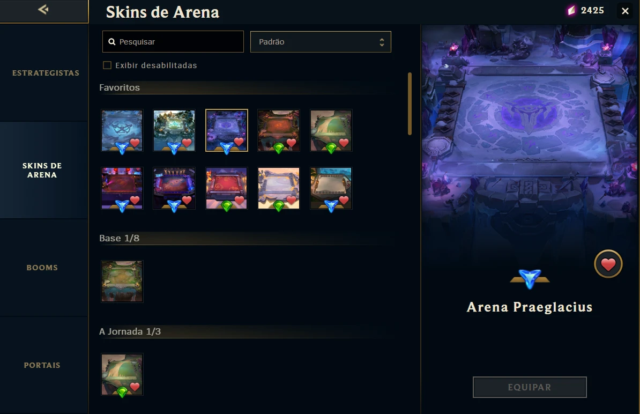Click the Padrão dropdown arrows
The height and width of the screenshot is (414, 640).
382,42
